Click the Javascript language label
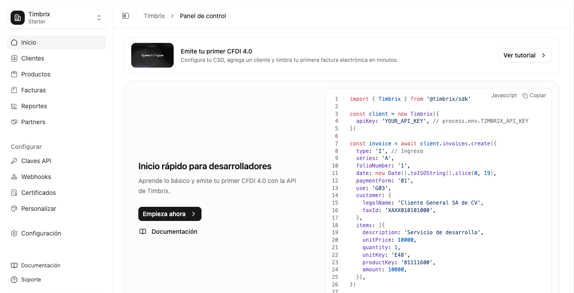 504,95
